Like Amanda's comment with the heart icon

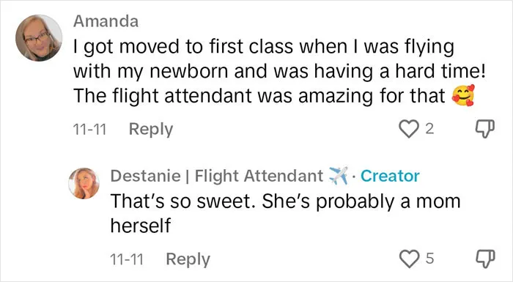[409, 129]
